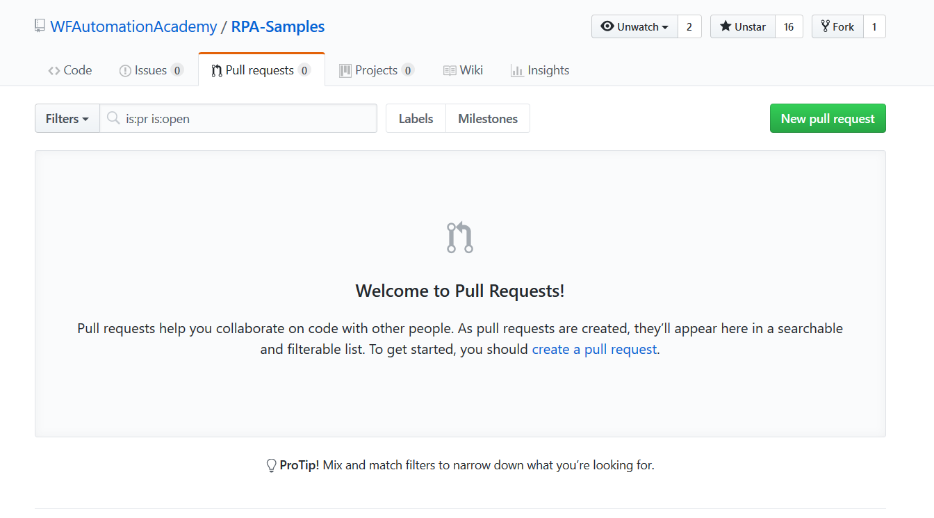Switch to the Issues tab

click(151, 70)
